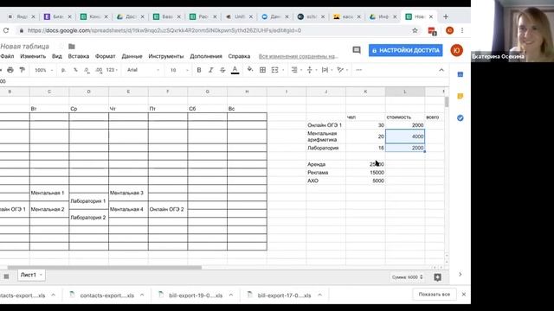Increase decimal places

(x=99, y=70)
